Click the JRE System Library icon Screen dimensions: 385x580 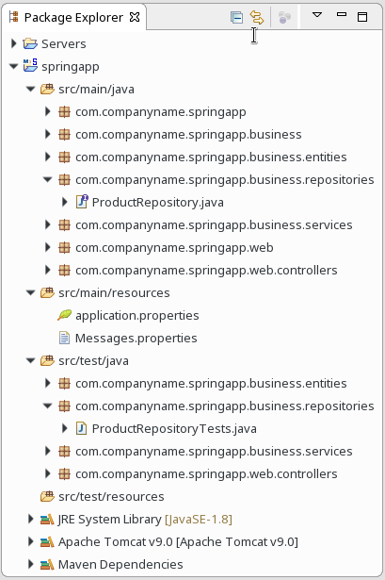coord(47,520)
